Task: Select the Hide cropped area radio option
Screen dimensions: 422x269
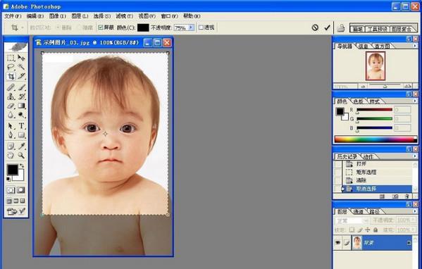Action: (x=79, y=27)
